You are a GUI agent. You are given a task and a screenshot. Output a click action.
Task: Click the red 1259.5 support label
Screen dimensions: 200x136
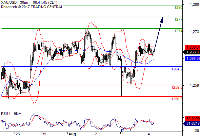tap(177, 87)
